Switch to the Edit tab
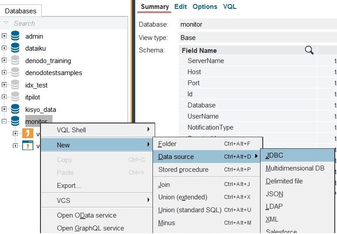The width and height of the screenshot is (337, 234). tap(181, 7)
